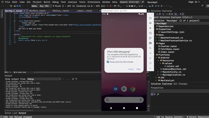The image size is (209, 118).
Task: Open Debug configuration dropdown
Action: click(35, 6)
